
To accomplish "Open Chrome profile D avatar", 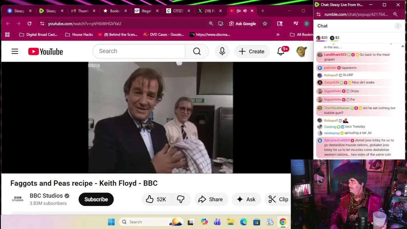I will point(307,24).
